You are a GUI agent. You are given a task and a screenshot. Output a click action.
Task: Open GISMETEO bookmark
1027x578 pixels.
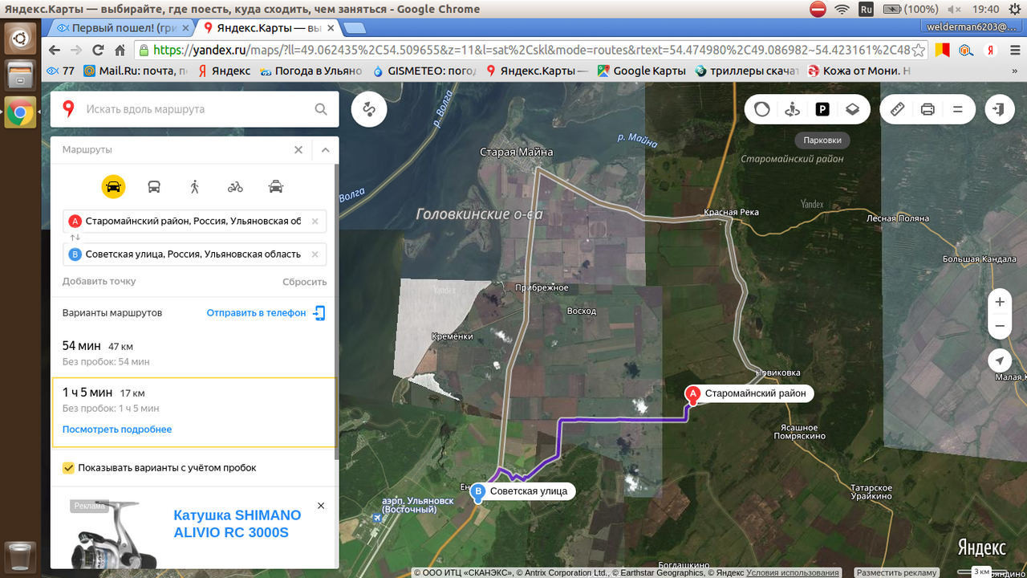click(x=424, y=71)
